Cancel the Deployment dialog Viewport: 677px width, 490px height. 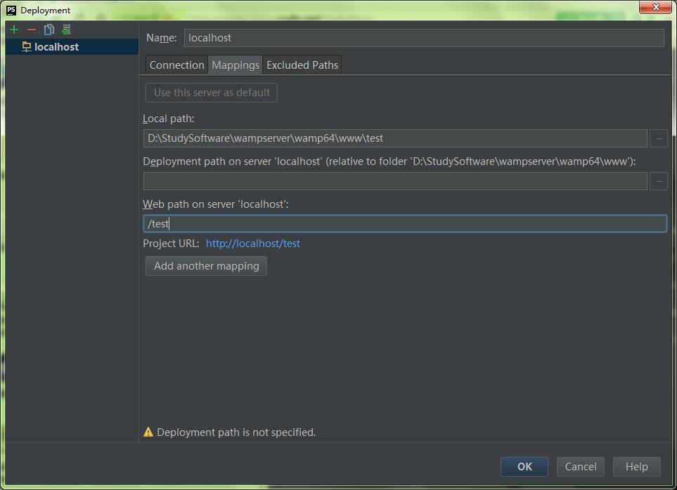click(x=580, y=467)
